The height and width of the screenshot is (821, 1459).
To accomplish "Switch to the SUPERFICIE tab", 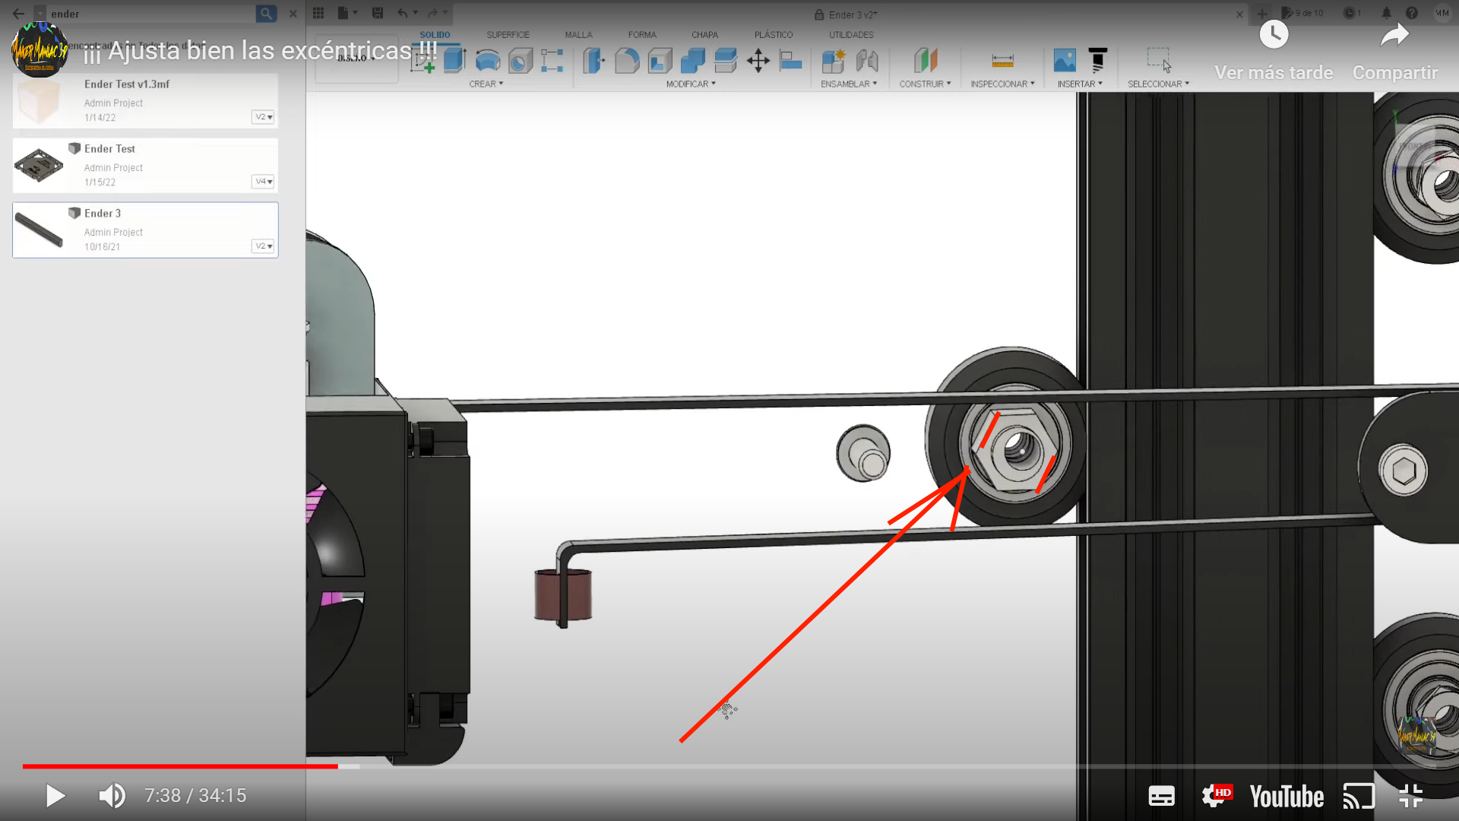I will coord(508,35).
